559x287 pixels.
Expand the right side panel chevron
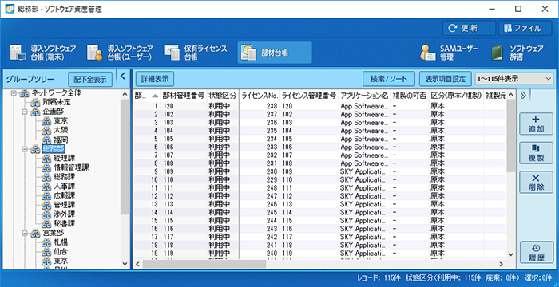[x=523, y=95]
